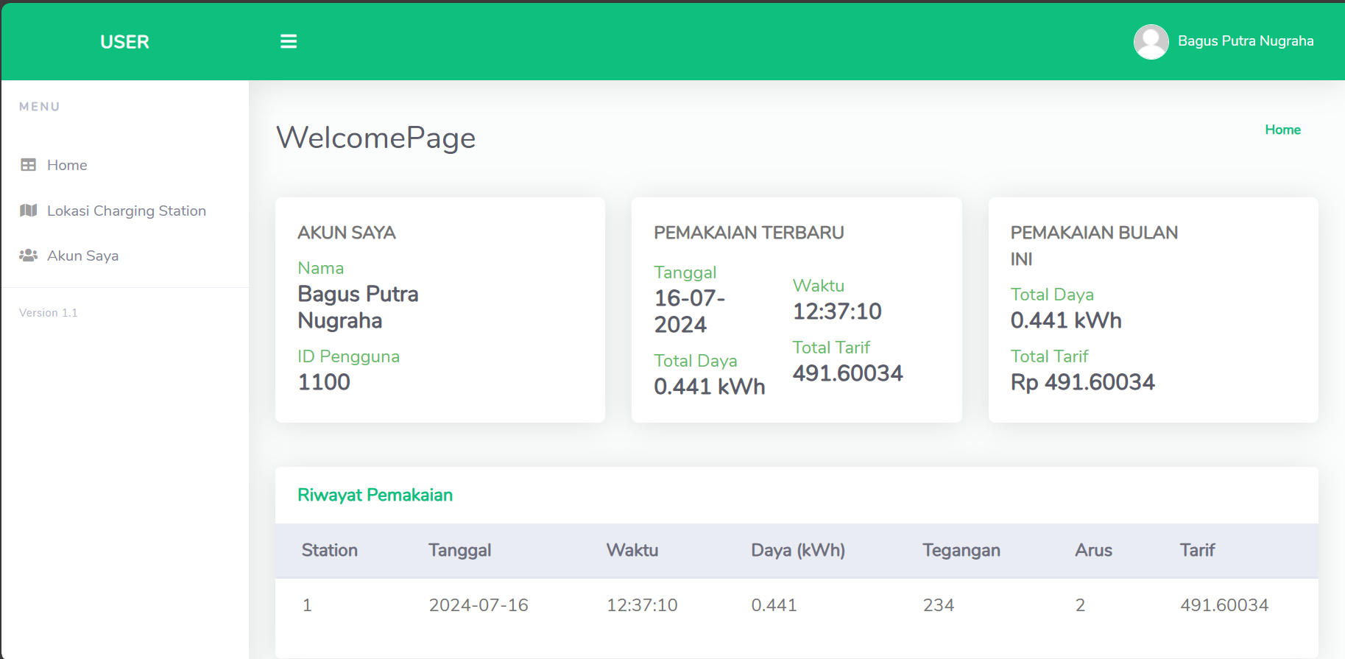The width and height of the screenshot is (1345, 659).
Task: Click the map icon beside Lokasi Charging Station
Action: tap(29, 211)
